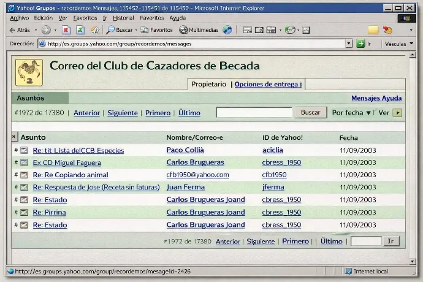The width and height of the screenshot is (423, 282).
Task: Expand the Forward history dropdown arrow
Action: (55, 30)
